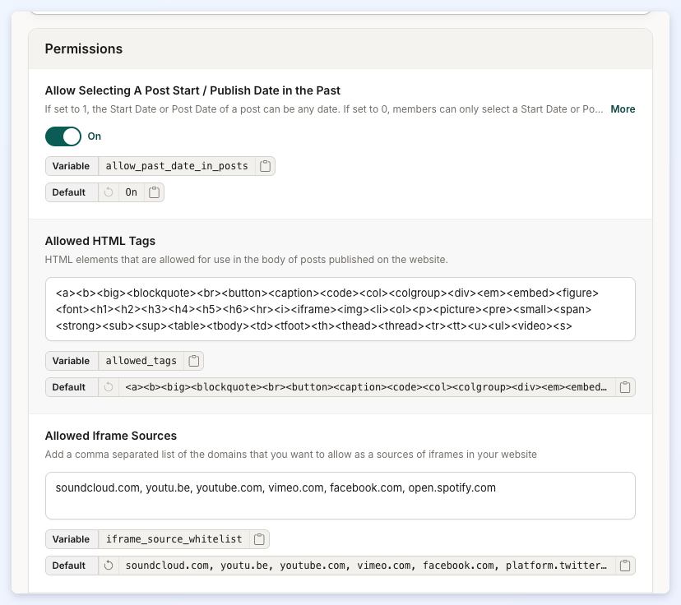Select the allowed_tags variable text
The width and height of the screenshot is (681, 605).
click(141, 361)
